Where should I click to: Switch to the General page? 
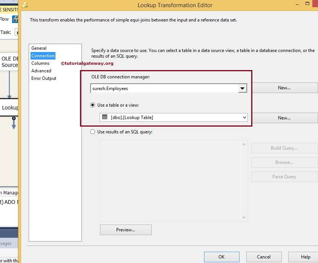pyautogui.click(x=38, y=48)
